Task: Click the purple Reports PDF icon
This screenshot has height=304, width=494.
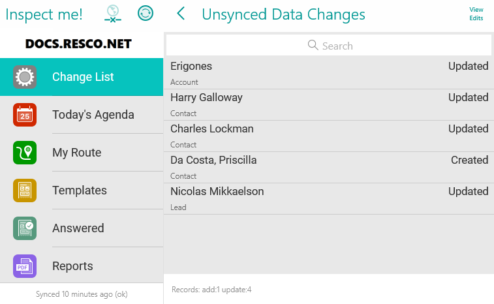Action: [25, 266]
